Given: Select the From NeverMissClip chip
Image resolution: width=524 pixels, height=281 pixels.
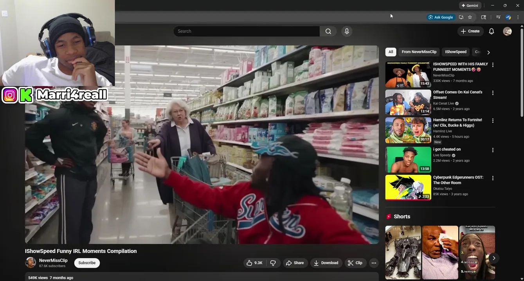Looking at the screenshot, I should tap(419, 52).
